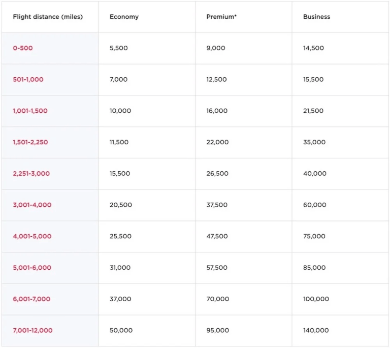Image resolution: width=390 pixels, height=348 pixels.
Task: Choose the 4,001-5,000 distance row
Action: pyautogui.click(x=32, y=236)
